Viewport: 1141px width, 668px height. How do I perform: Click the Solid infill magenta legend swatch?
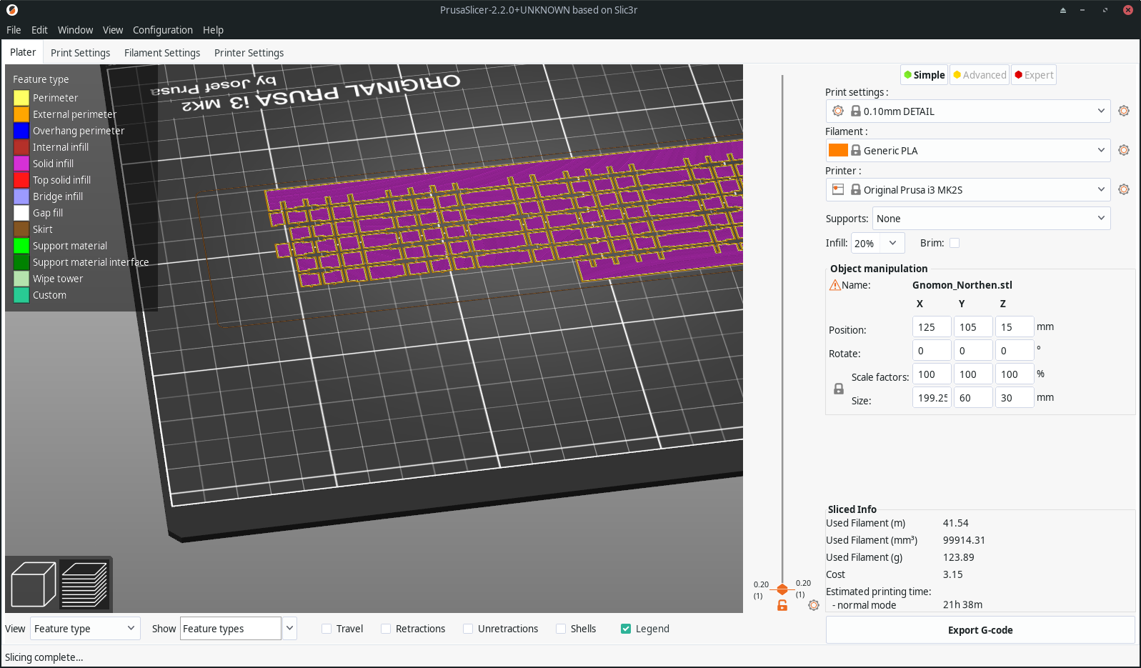tap(21, 164)
